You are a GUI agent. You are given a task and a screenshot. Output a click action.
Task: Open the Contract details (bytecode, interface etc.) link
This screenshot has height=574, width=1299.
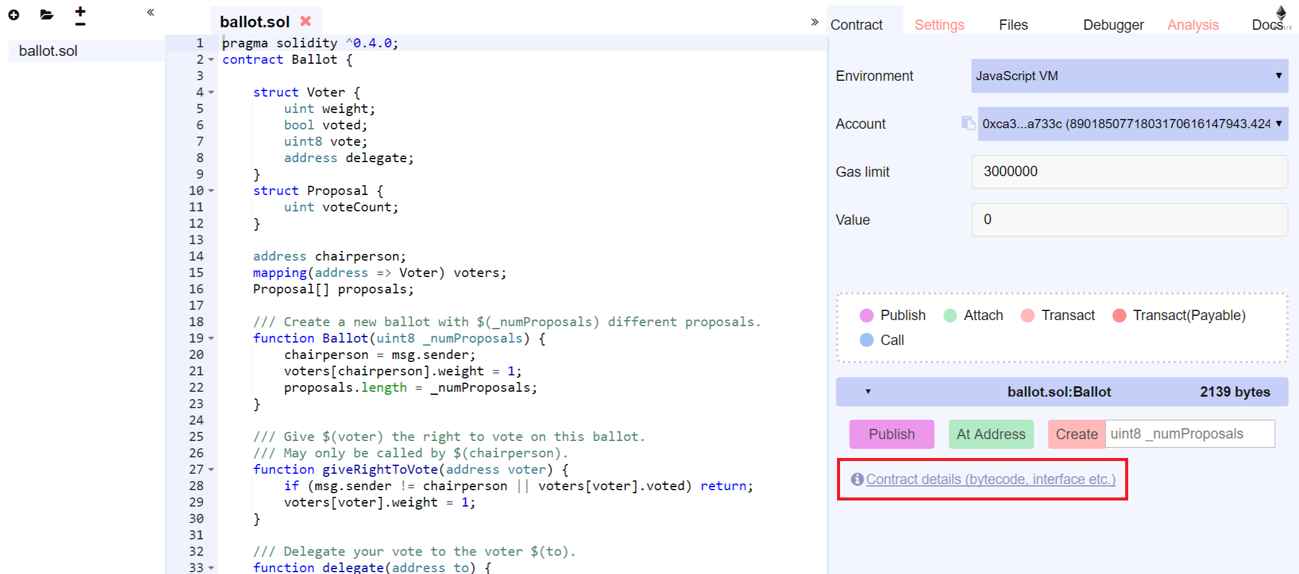pyautogui.click(x=991, y=479)
